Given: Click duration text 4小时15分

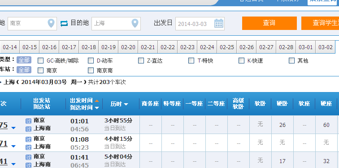Looking at the screenshot, I should click(x=118, y=139).
